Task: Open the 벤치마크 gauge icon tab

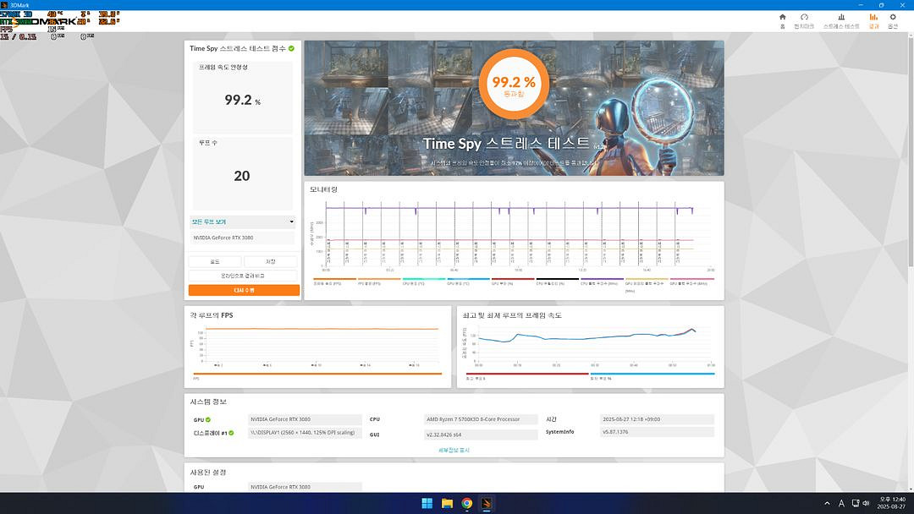Action: (x=804, y=21)
